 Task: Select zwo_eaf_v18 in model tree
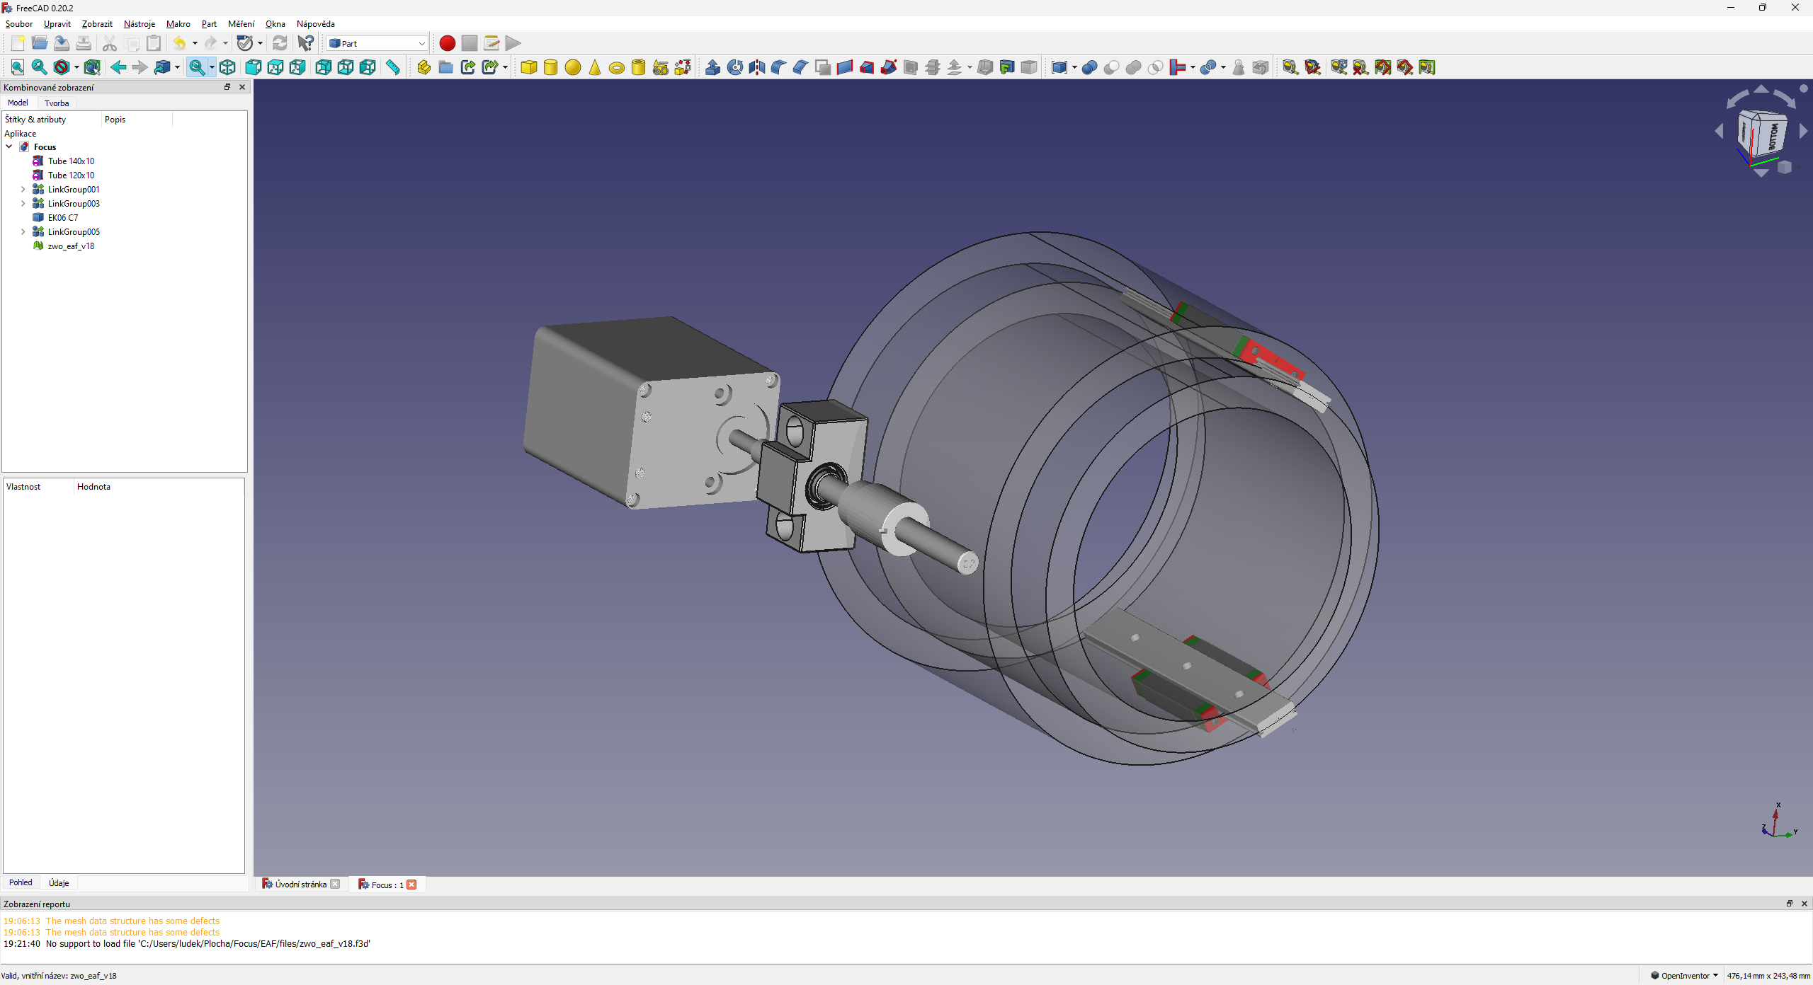71,246
